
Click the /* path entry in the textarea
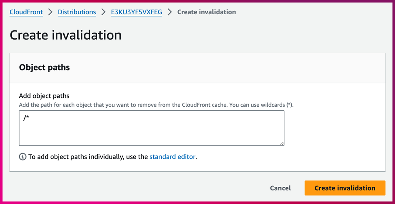pos(26,118)
